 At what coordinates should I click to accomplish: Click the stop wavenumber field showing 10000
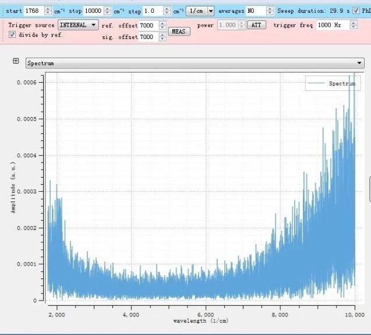click(x=93, y=11)
